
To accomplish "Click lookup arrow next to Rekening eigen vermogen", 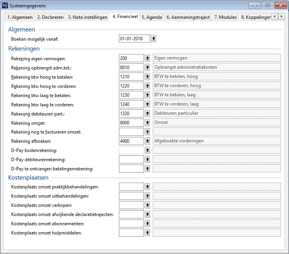I will pyautogui.click(x=147, y=58).
